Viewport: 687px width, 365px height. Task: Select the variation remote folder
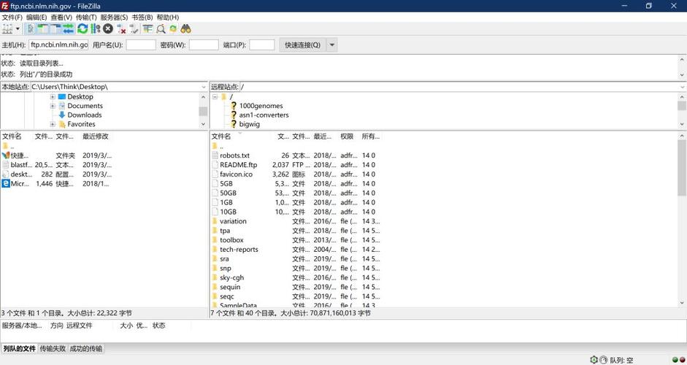click(x=233, y=221)
